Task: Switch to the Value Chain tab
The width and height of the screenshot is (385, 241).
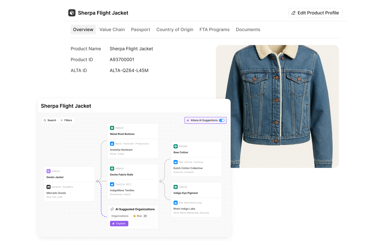Action: [x=112, y=29]
